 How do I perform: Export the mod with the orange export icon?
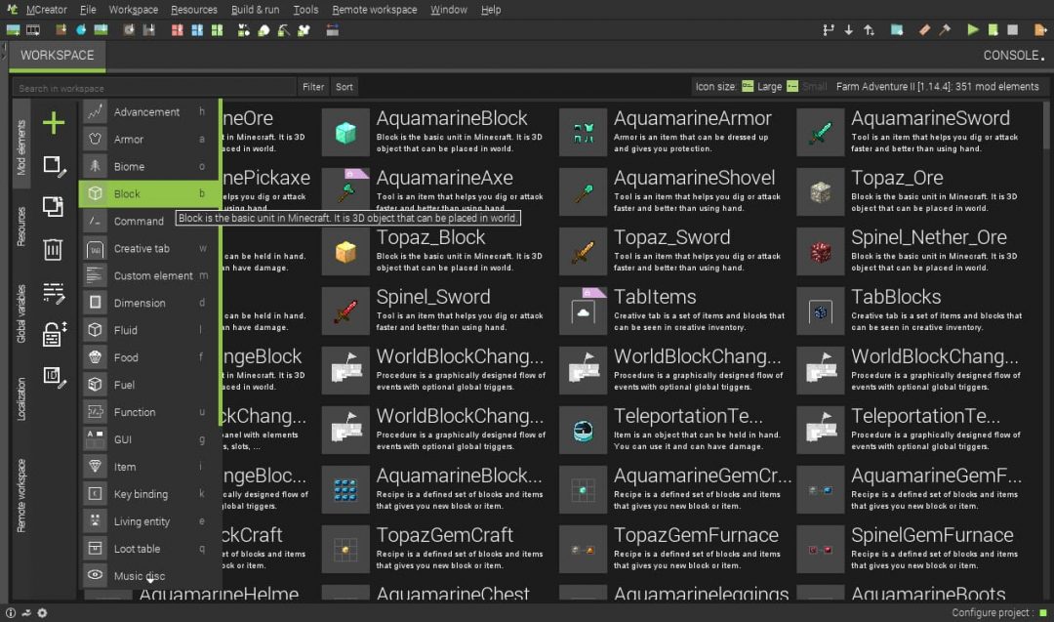coord(1039,30)
